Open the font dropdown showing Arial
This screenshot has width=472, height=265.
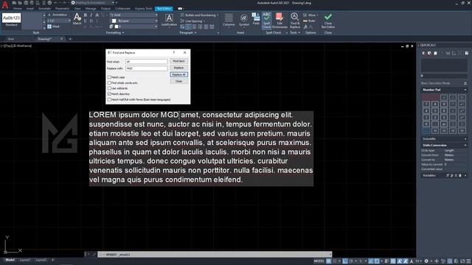[x=133, y=15]
